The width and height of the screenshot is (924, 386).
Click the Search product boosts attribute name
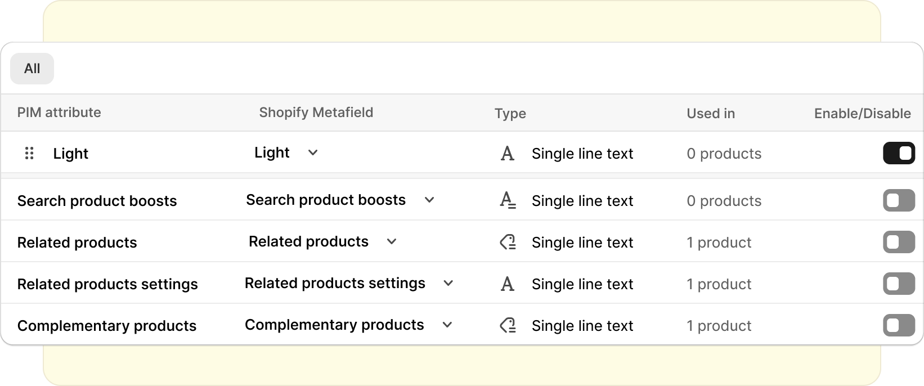click(97, 201)
